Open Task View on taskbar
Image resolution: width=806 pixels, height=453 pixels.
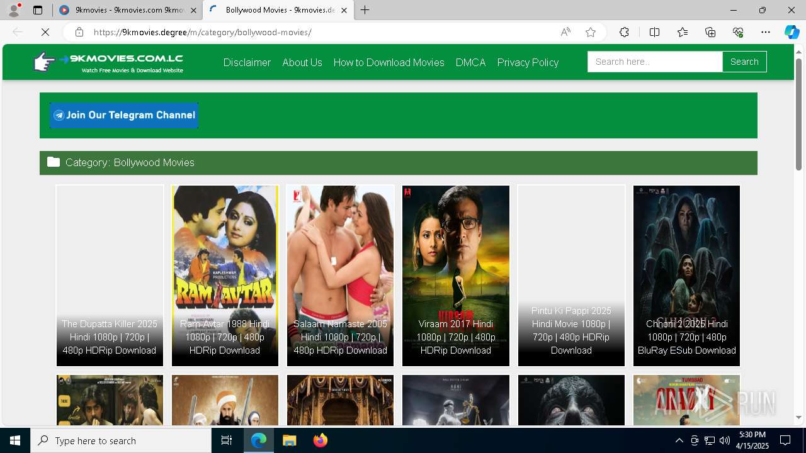tap(227, 440)
